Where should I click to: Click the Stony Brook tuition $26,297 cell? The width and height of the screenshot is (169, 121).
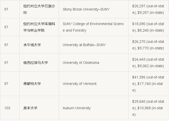(x=148, y=9)
